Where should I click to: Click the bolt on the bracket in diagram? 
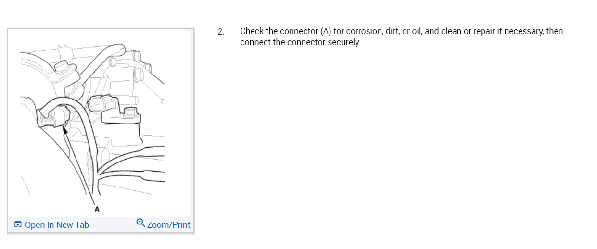coord(129,113)
